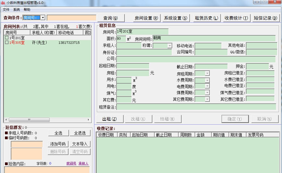The width and height of the screenshot is (282, 173).
Task: Click the 清空号码 button
Action: tap(80, 152)
